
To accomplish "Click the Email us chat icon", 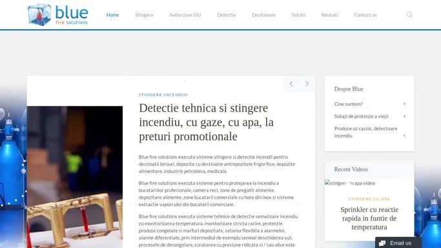I will point(382,243).
